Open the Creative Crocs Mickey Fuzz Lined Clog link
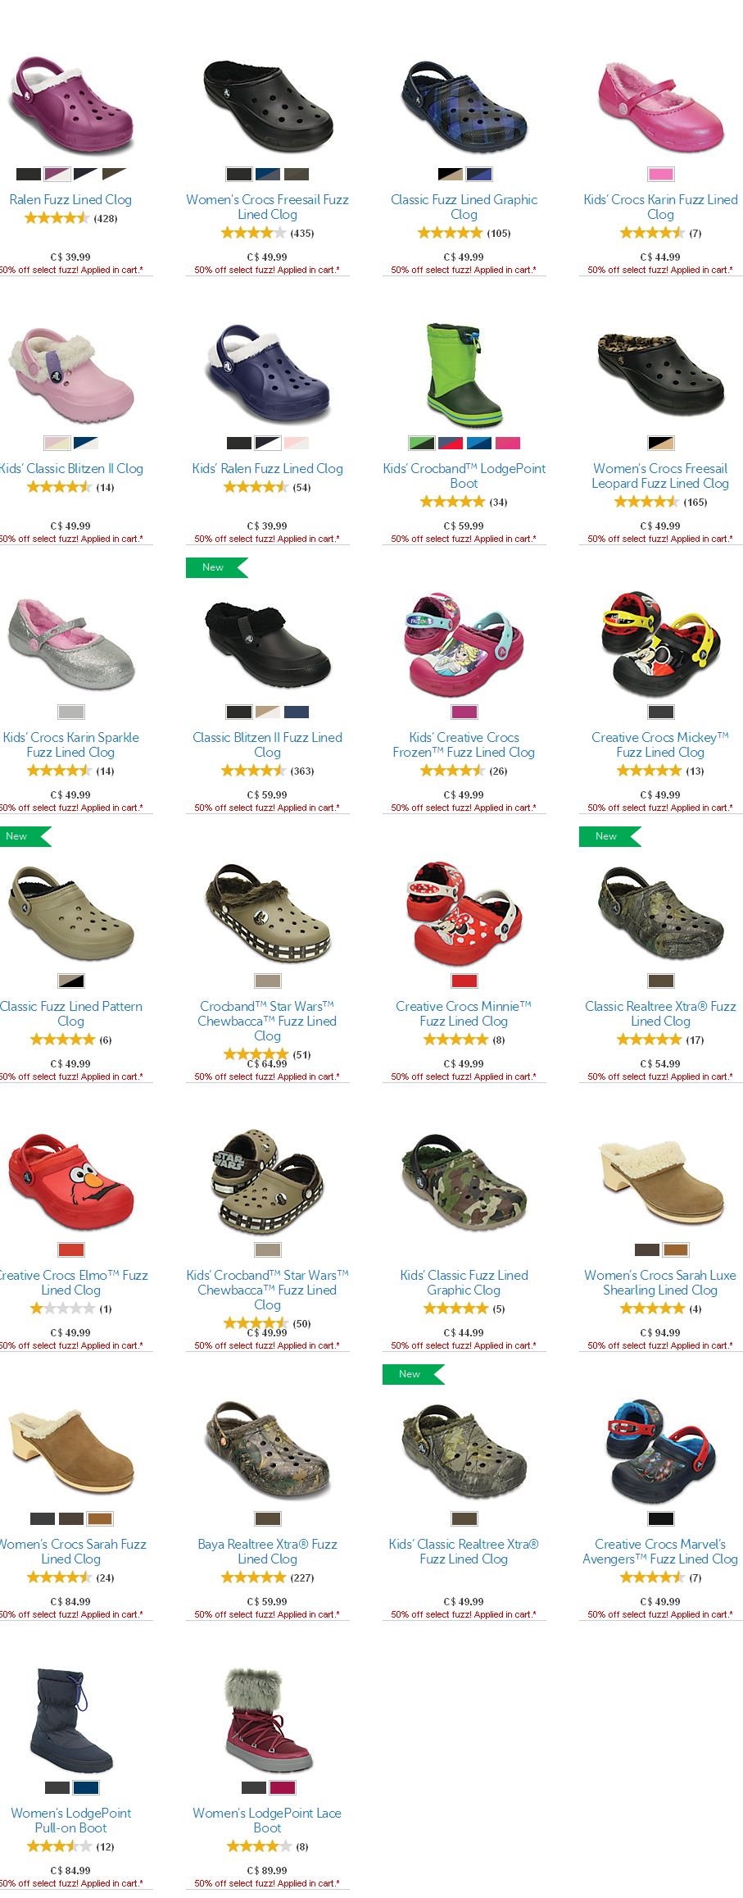Screen dimensions: 743x1898 click(660, 744)
